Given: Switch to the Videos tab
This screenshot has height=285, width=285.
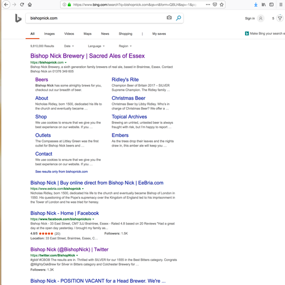Looking at the screenshot, I should pos(69,34).
